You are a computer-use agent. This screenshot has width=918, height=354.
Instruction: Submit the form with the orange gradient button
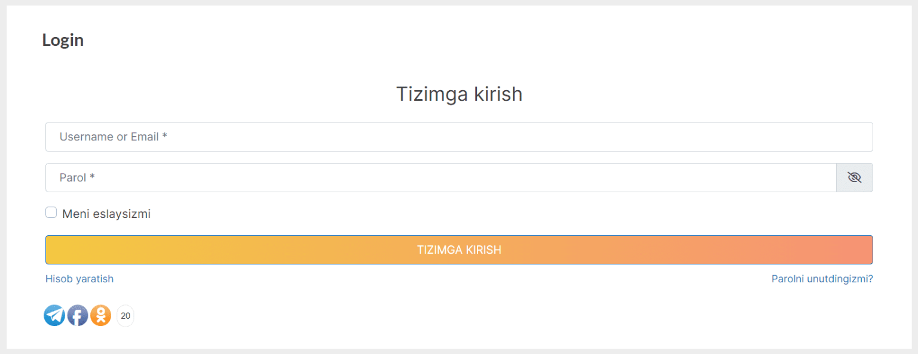(x=459, y=250)
